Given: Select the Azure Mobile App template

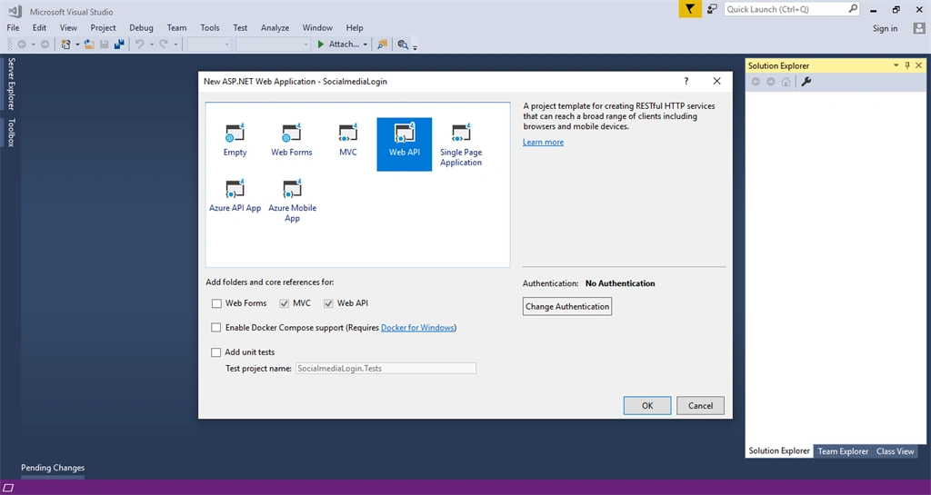Looking at the screenshot, I should pos(292,201).
